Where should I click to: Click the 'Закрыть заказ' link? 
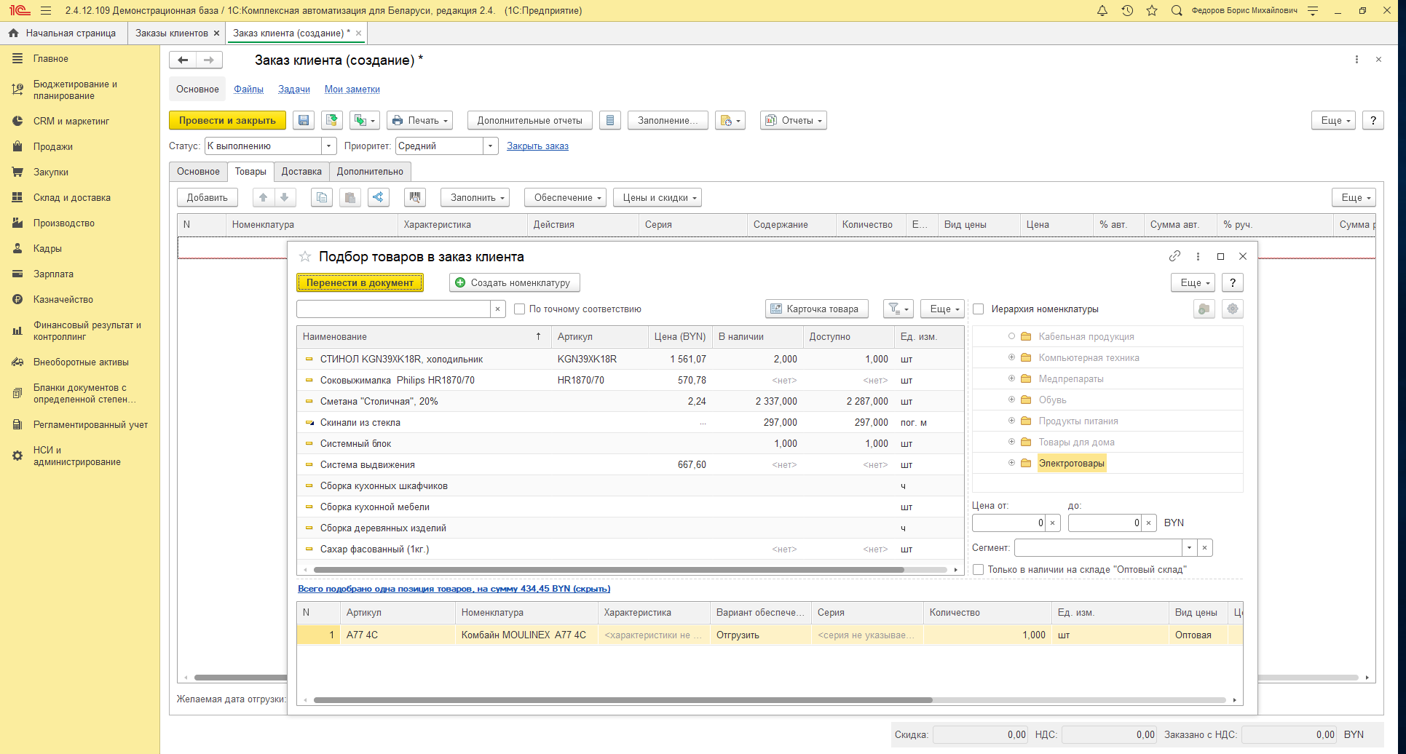click(537, 146)
